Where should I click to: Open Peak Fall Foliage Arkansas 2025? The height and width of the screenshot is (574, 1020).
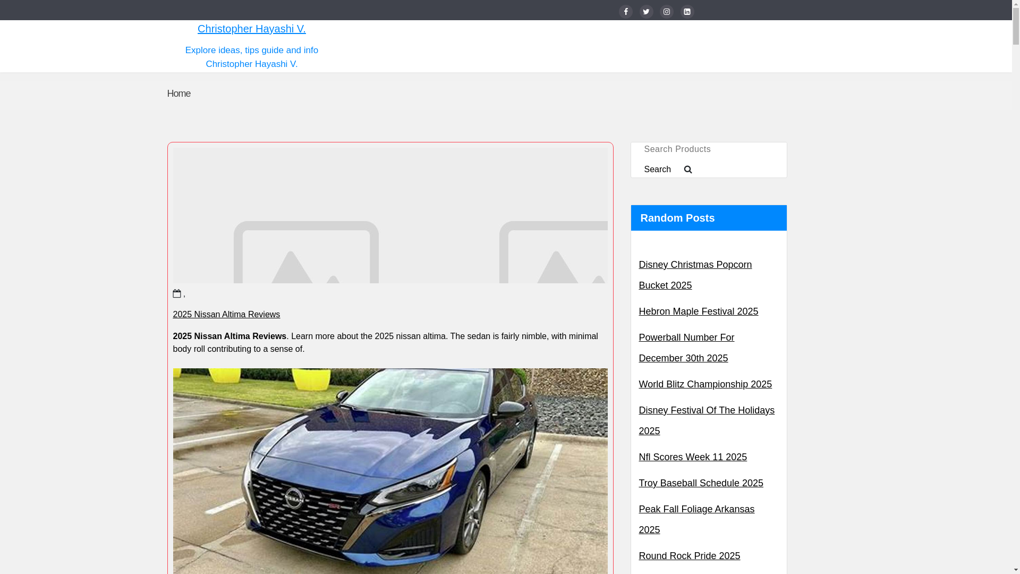pos(696,519)
